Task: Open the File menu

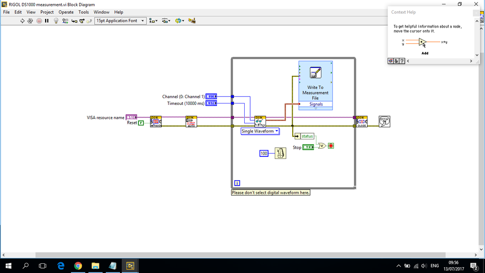Action: pos(6,12)
